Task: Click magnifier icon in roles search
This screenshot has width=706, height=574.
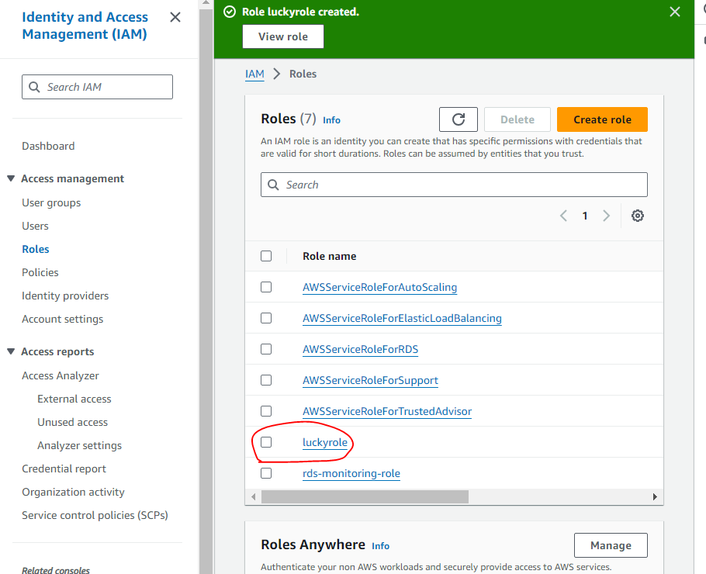Action: [273, 185]
